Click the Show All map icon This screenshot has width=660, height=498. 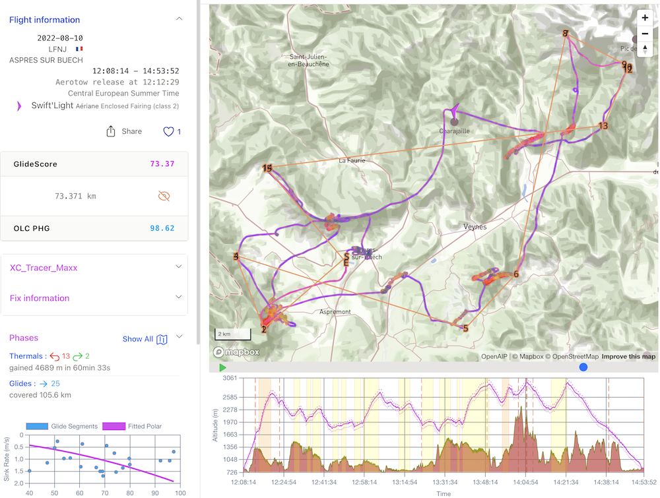162,339
